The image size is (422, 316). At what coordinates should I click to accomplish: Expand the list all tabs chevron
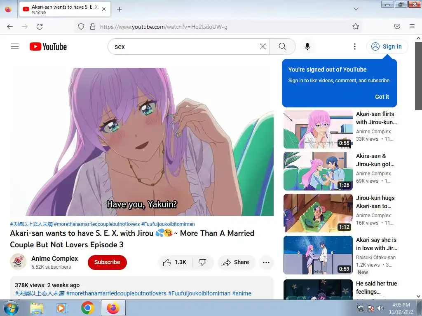tap(356, 9)
